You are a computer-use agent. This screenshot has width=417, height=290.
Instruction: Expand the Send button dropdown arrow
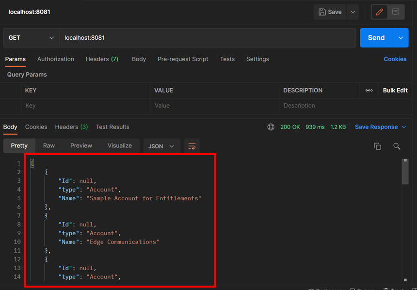(x=401, y=38)
